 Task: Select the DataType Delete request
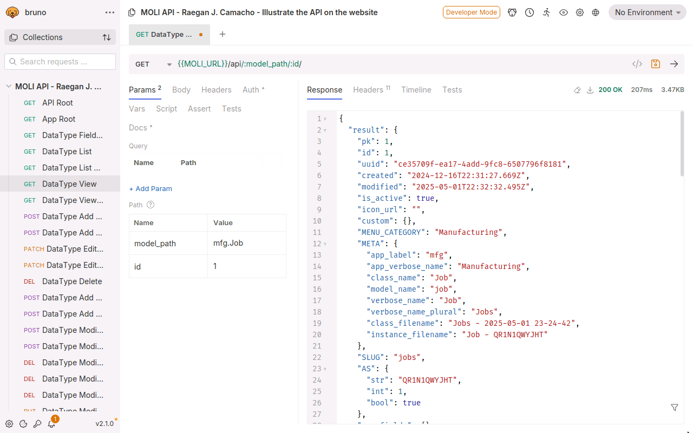click(72, 281)
